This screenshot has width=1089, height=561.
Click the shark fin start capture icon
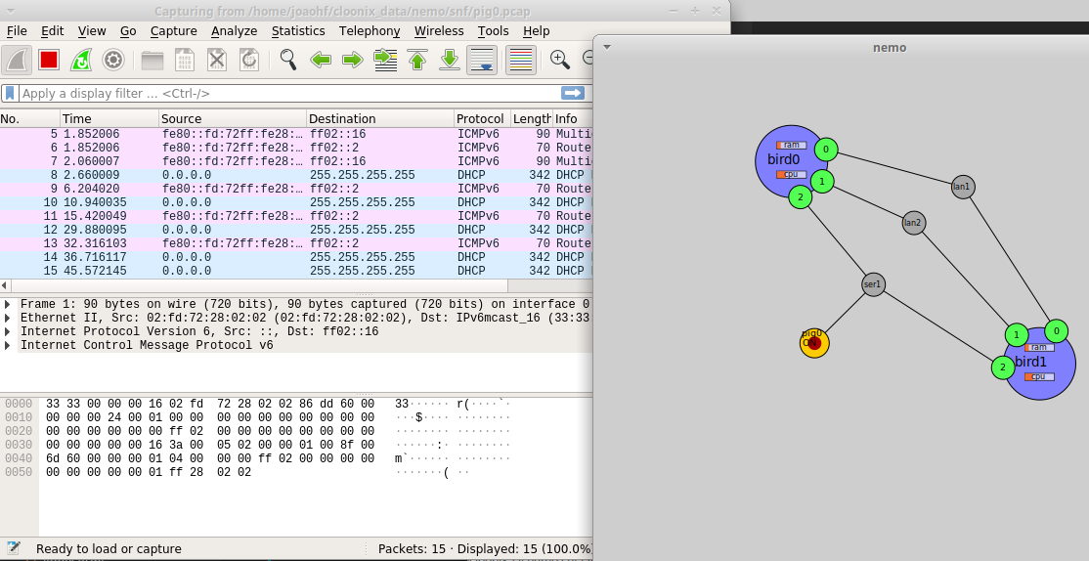coord(17,60)
